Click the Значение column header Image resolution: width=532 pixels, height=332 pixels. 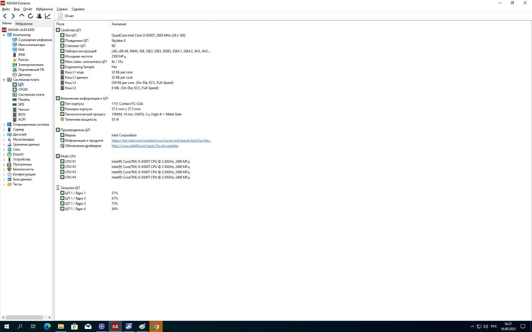tap(161, 24)
